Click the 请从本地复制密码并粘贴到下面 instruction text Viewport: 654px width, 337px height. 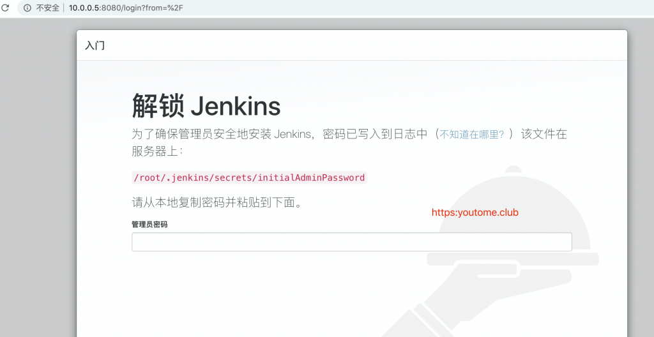click(217, 203)
